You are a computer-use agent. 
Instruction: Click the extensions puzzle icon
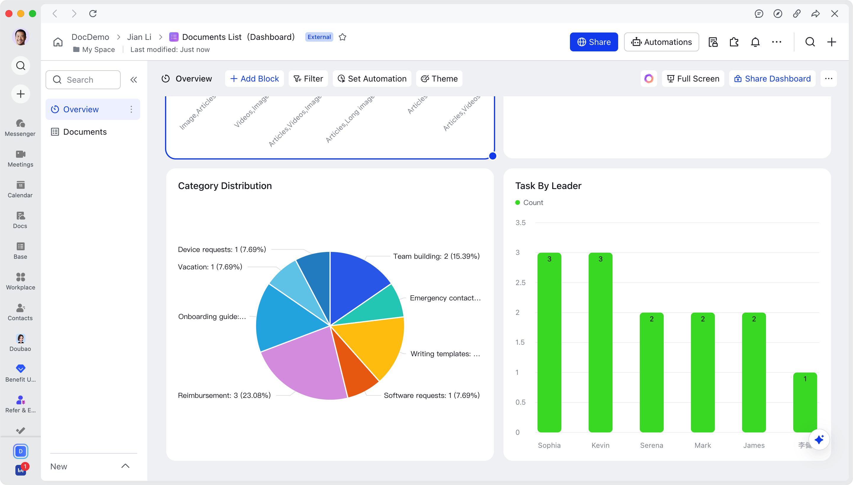point(734,42)
